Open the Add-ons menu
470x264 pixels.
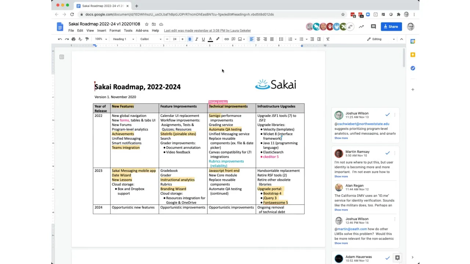pyautogui.click(x=142, y=30)
